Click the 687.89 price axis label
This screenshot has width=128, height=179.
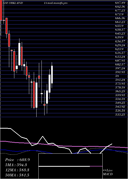click(x=120, y=3)
